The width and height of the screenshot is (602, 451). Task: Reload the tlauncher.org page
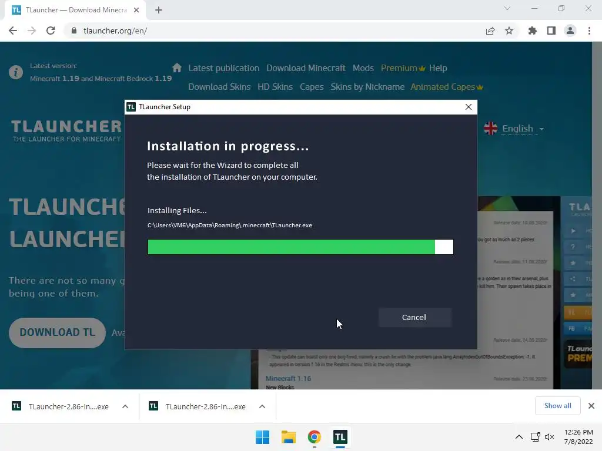click(51, 31)
